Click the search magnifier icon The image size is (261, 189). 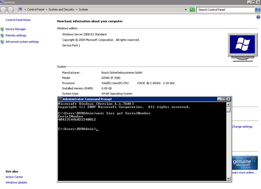pyautogui.click(x=257, y=9)
